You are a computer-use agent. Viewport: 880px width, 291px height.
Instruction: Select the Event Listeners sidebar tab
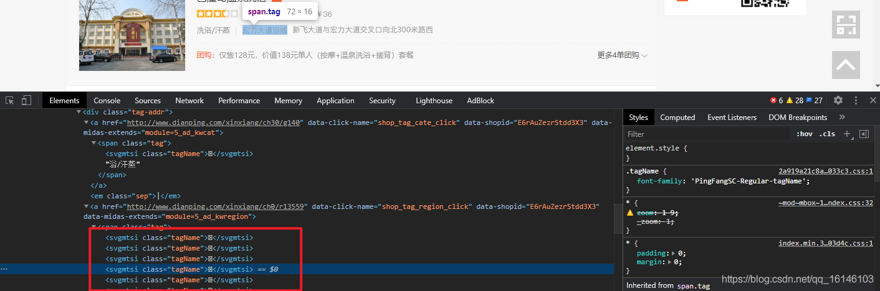732,117
